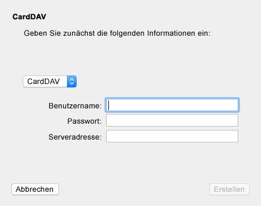Select the Passwort input field
261x206 pixels.
click(x=172, y=120)
